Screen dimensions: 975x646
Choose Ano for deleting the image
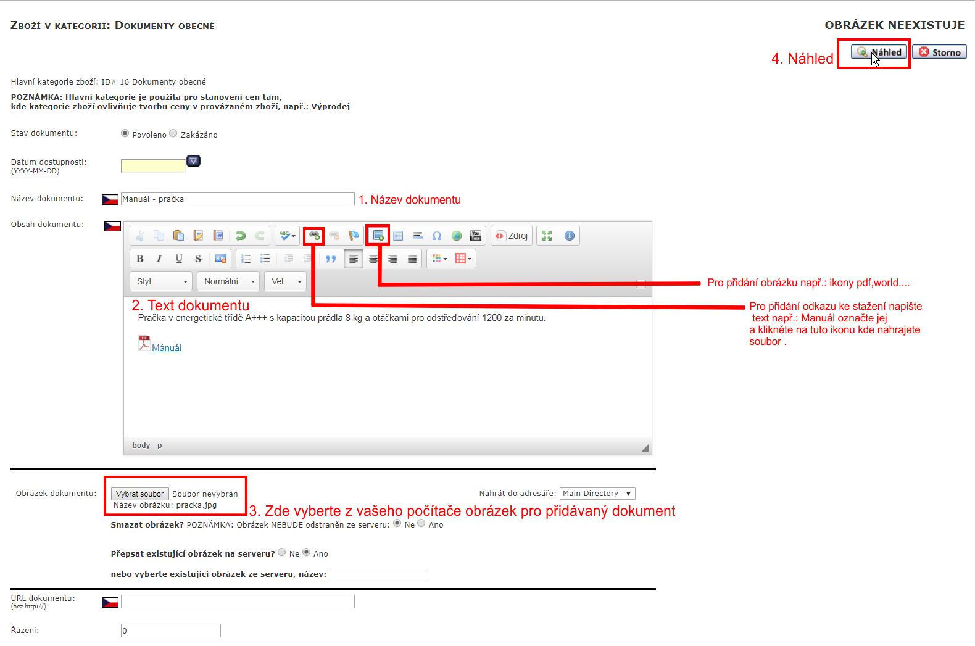pos(421,523)
